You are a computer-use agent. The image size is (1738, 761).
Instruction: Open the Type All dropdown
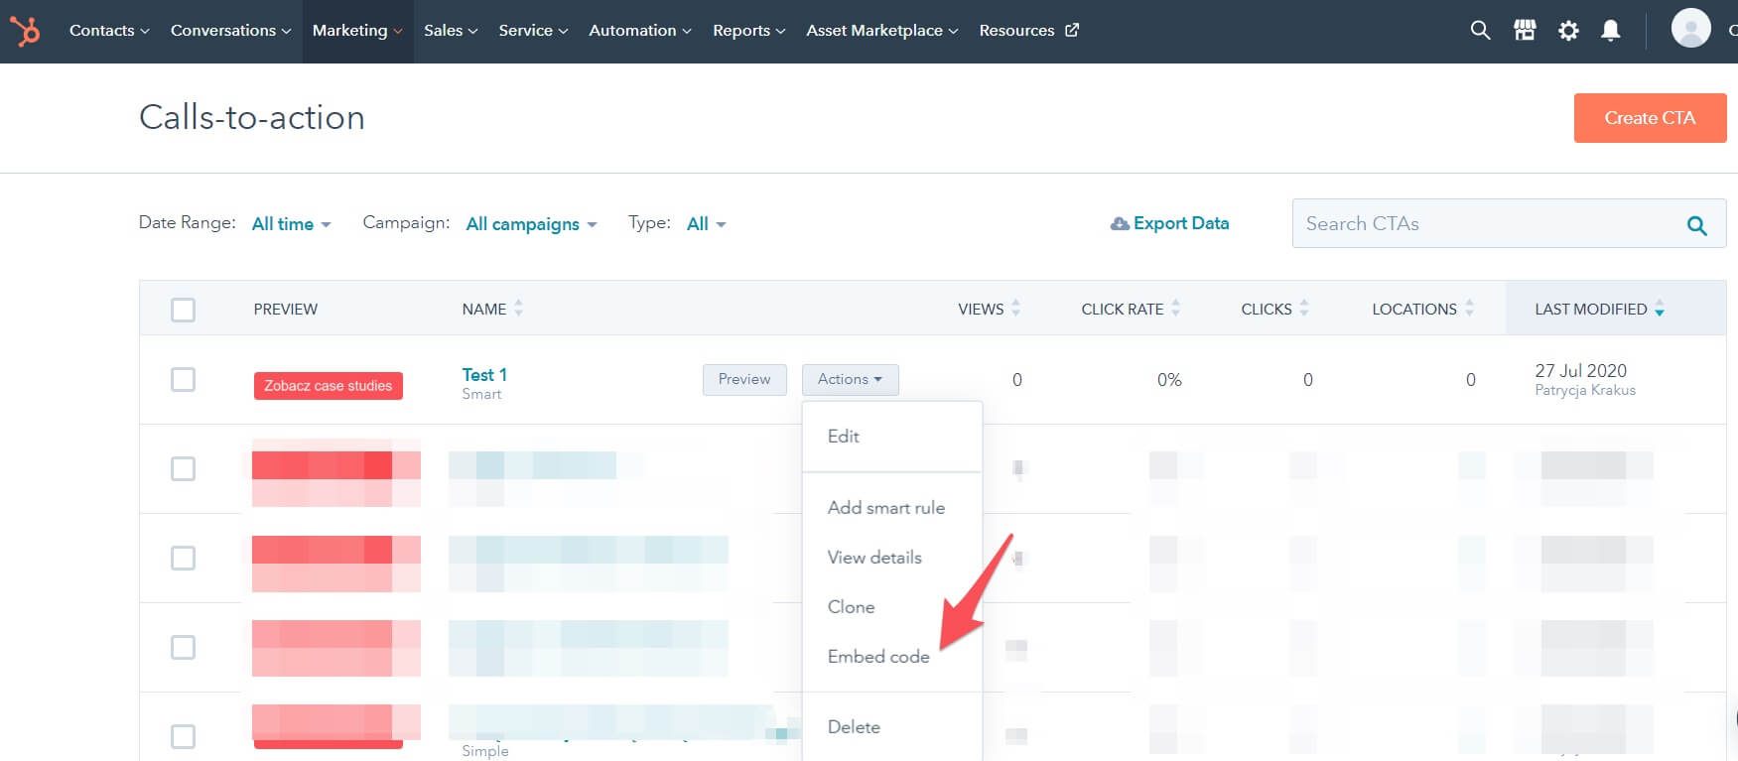tap(706, 224)
